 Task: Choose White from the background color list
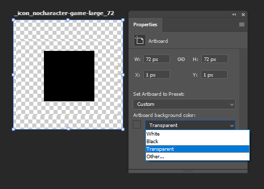pyautogui.click(x=197, y=134)
